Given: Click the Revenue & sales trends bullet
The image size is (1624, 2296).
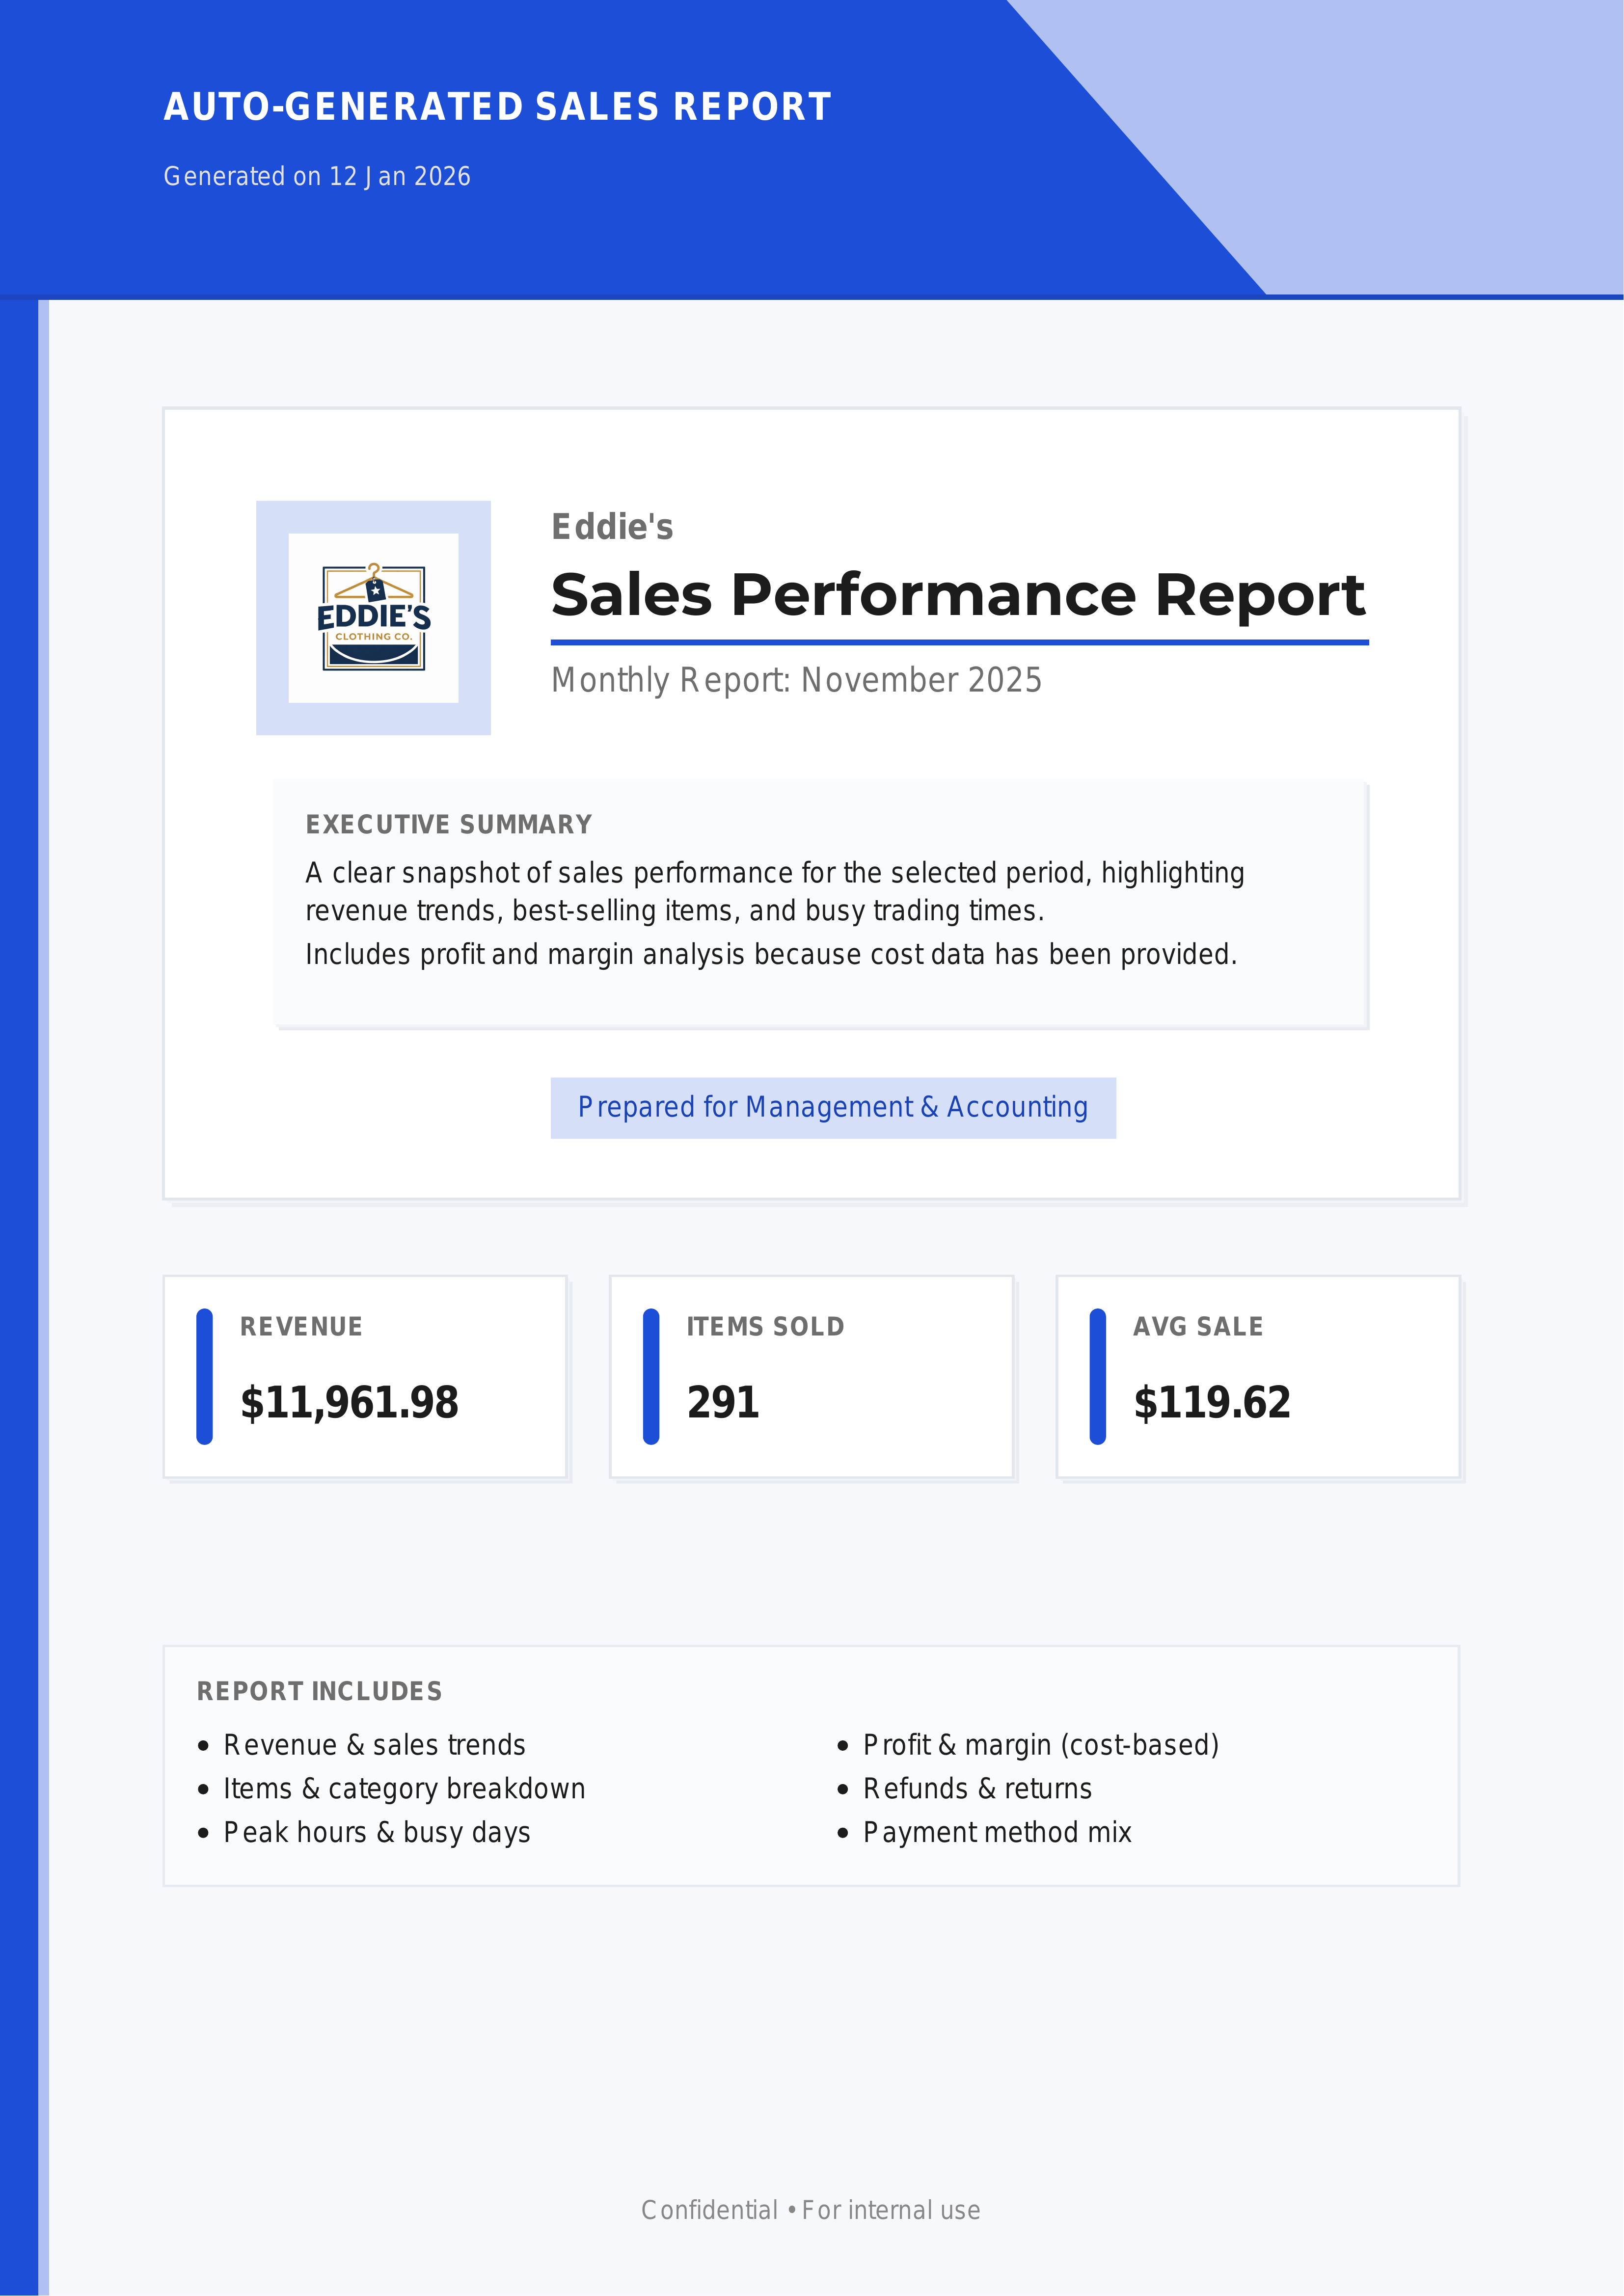Looking at the screenshot, I should 374,1745.
